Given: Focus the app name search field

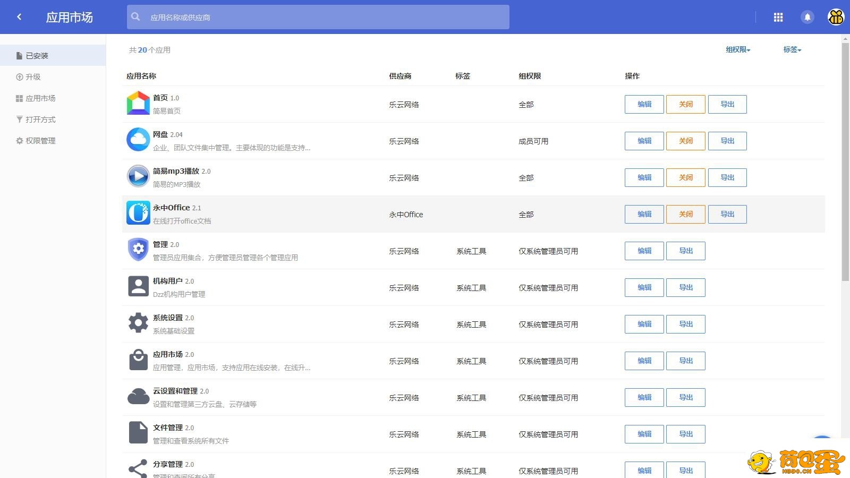Looking at the screenshot, I should point(318,17).
